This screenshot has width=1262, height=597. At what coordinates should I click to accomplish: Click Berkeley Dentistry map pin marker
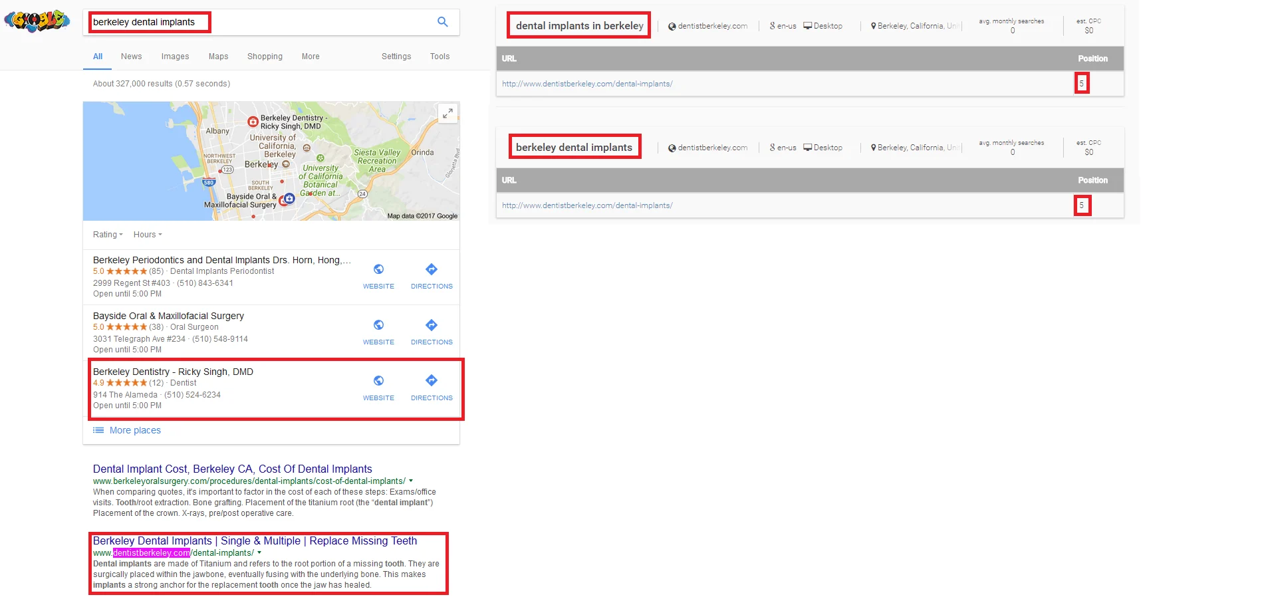[253, 122]
